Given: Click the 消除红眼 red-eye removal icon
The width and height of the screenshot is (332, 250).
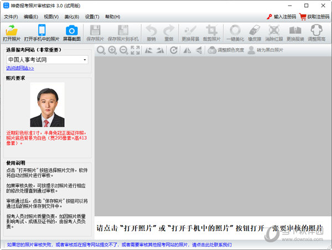Looking at the screenshot, I should pyautogui.click(x=273, y=30).
